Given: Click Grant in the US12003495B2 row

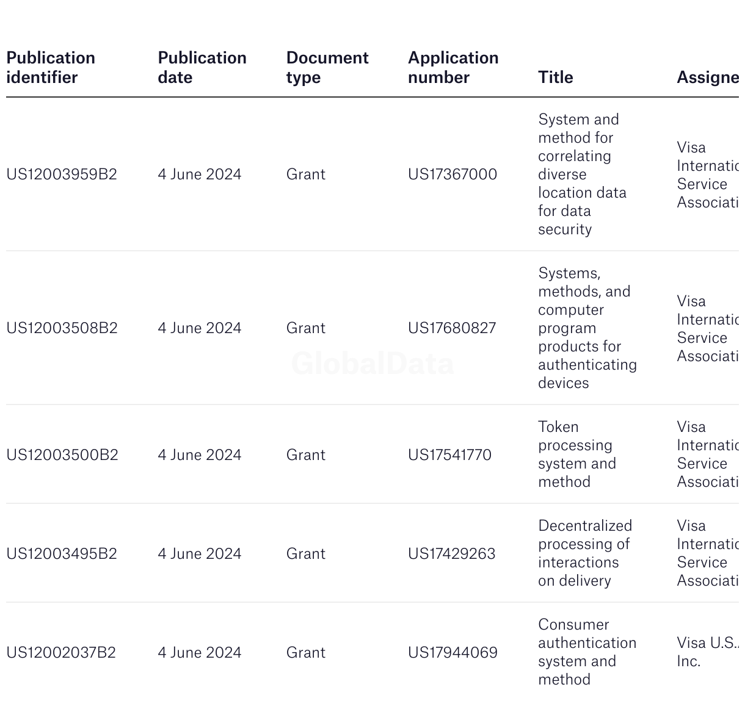Looking at the screenshot, I should click(306, 554).
